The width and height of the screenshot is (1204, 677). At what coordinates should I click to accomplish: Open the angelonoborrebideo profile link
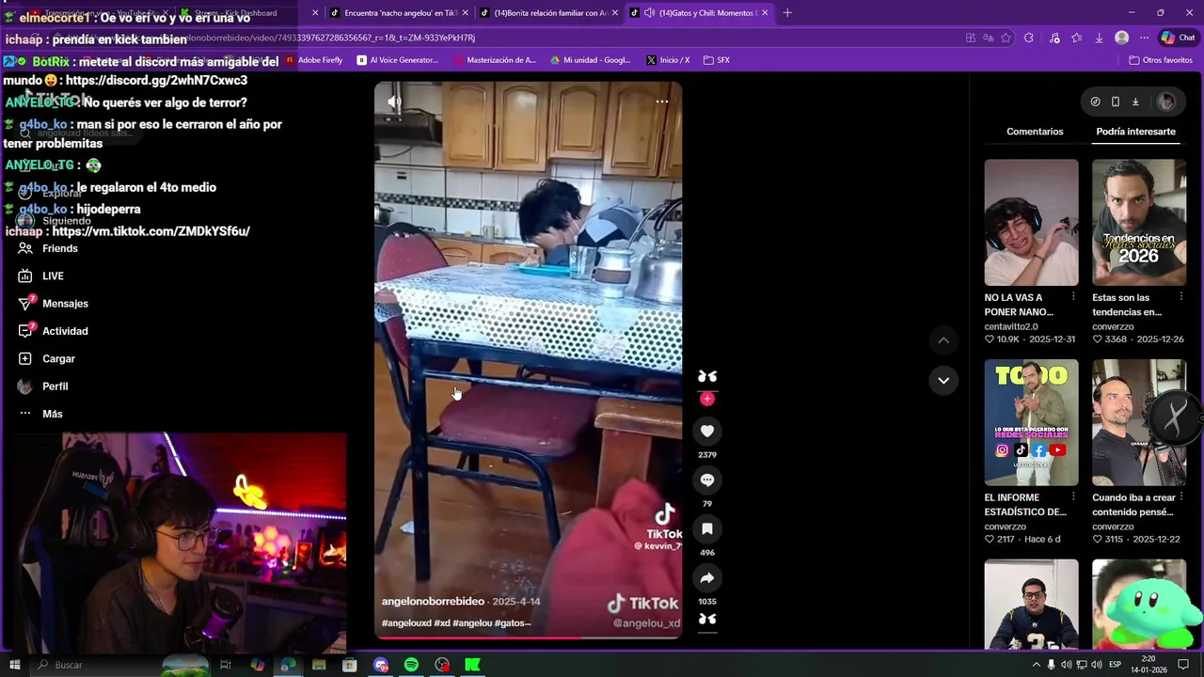click(x=433, y=602)
